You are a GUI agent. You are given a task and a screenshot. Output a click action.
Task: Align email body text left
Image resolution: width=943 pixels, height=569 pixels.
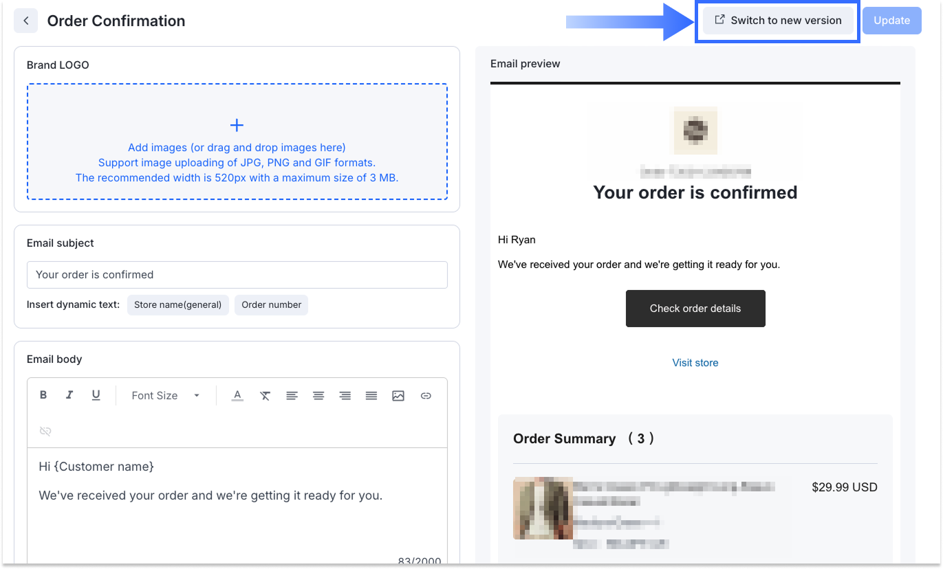click(x=292, y=396)
